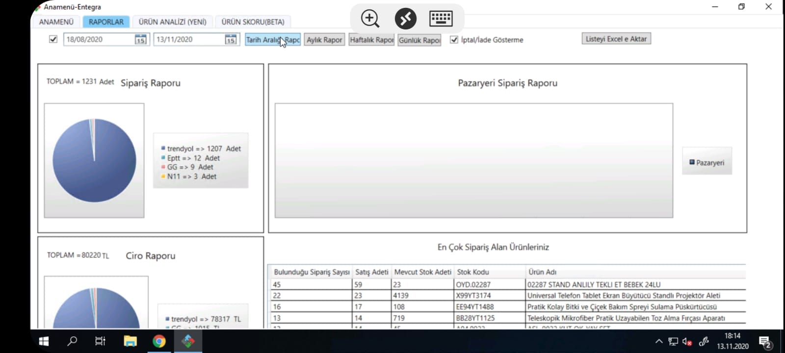This screenshot has width=785, height=353.
Task: Click the Eptt 12 Adet legend swatch
Action: click(163, 157)
